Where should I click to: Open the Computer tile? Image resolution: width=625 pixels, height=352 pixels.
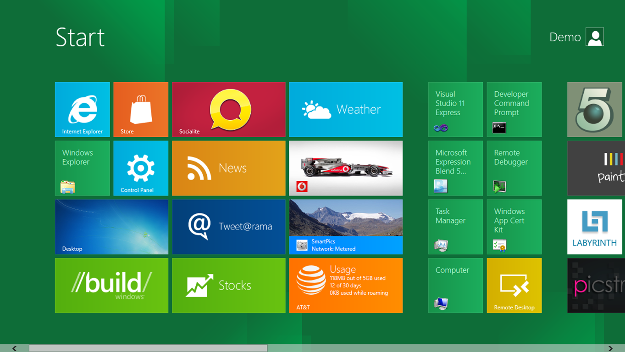point(455,285)
